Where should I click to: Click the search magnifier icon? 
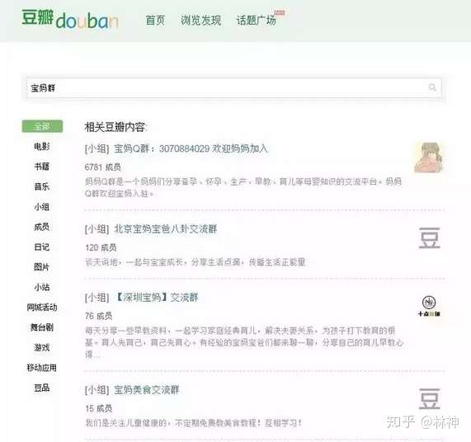tap(432, 87)
